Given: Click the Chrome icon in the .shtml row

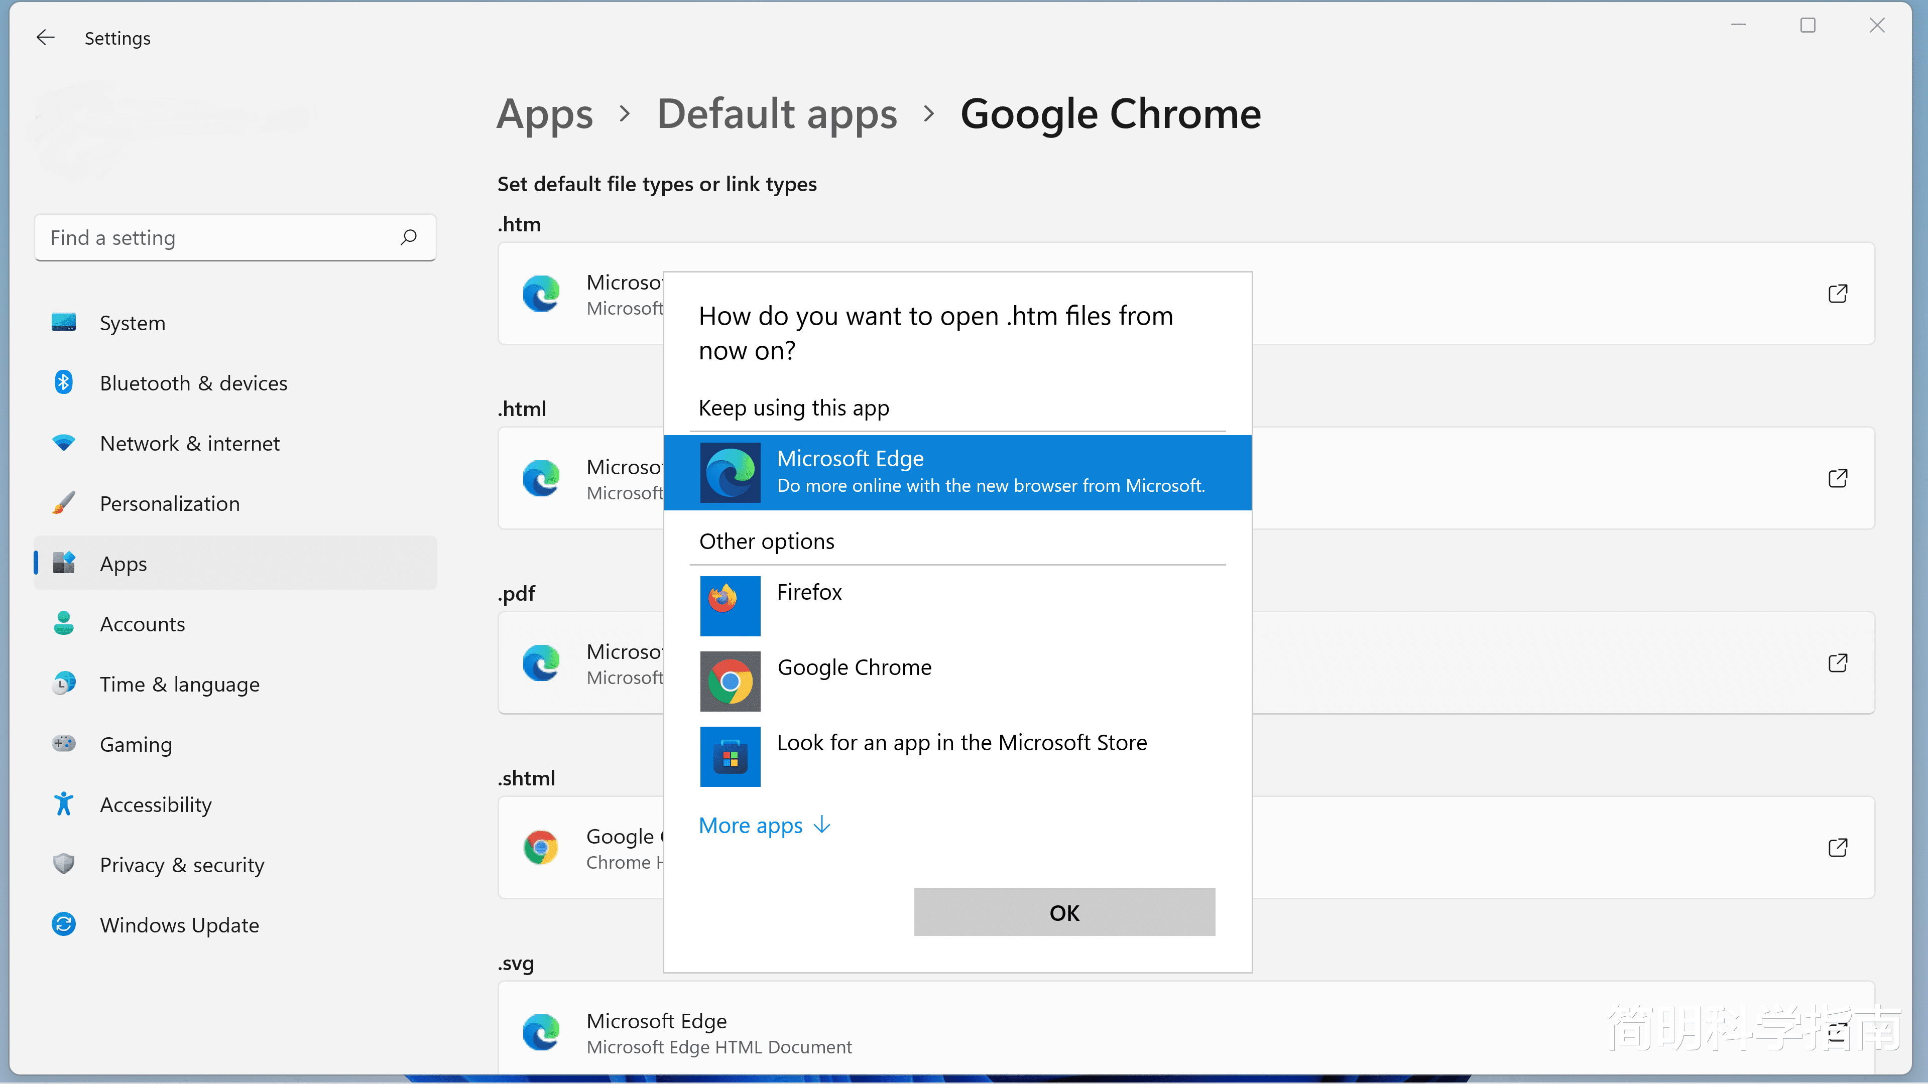Looking at the screenshot, I should click(x=541, y=847).
